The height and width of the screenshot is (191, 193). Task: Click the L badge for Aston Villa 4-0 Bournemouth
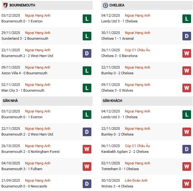tap(87, 71)
